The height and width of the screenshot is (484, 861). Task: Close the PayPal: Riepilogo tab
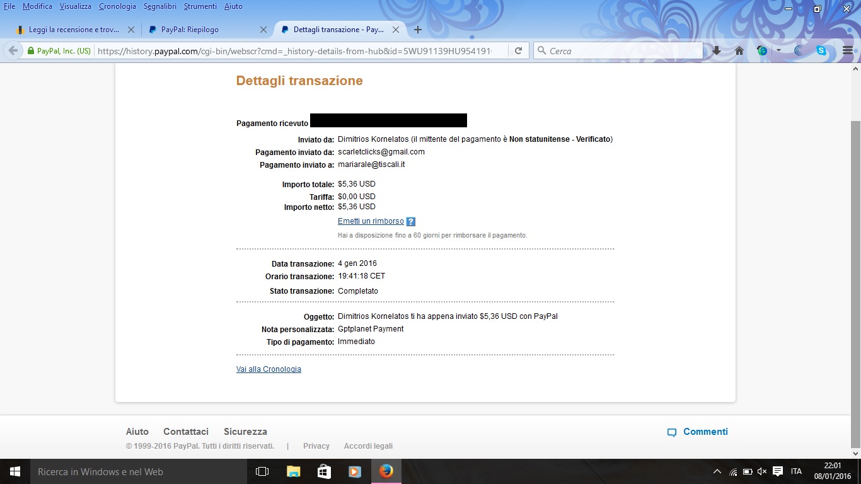tap(263, 30)
